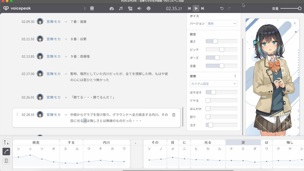Click the redo arrow icon
304x171 pixels.
pyautogui.click(x=229, y=8)
